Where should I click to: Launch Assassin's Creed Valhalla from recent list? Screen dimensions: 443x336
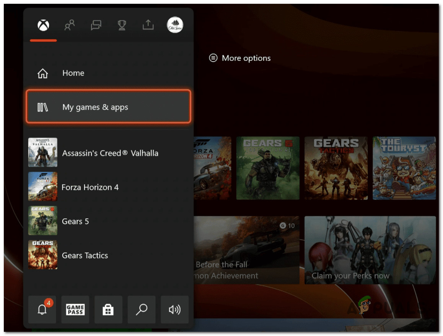coord(109,153)
